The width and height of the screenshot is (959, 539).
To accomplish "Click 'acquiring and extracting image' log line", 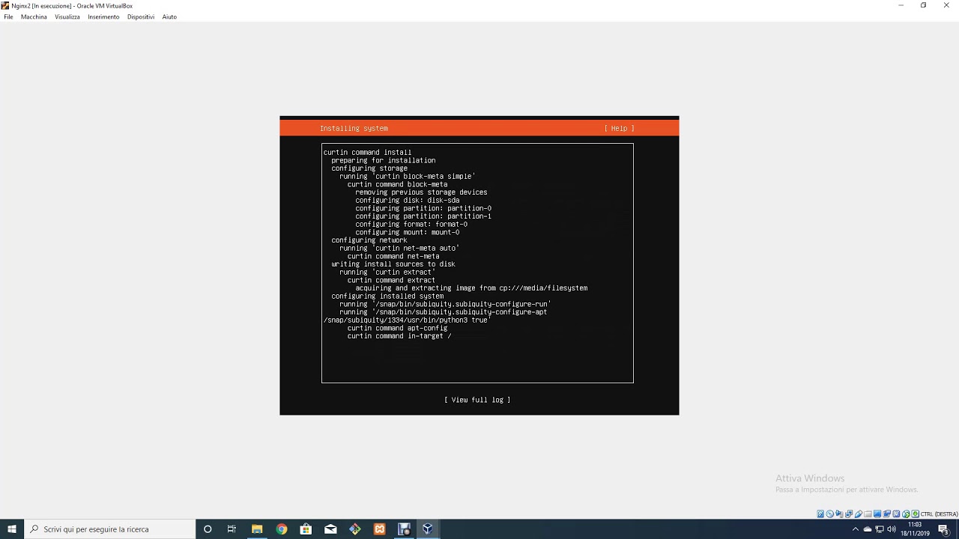I will tap(471, 288).
